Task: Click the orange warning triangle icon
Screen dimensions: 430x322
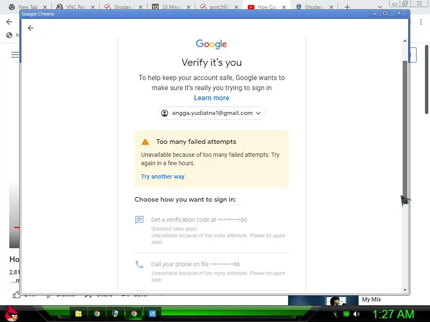Action: coord(145,142)
